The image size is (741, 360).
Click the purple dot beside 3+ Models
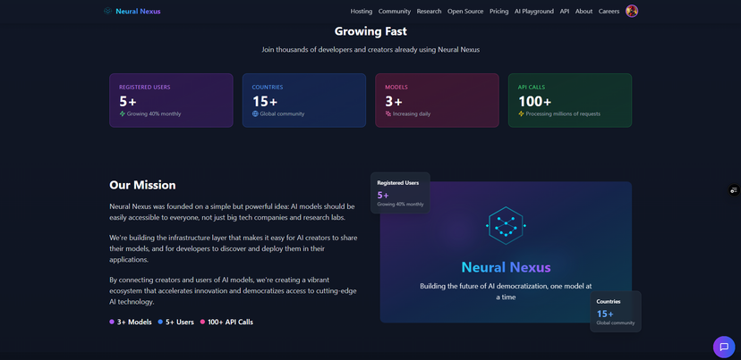click(112, 322)
